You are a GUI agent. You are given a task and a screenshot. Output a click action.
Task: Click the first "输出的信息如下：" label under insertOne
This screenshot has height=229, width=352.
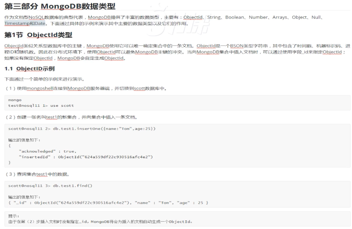point(24,140)
